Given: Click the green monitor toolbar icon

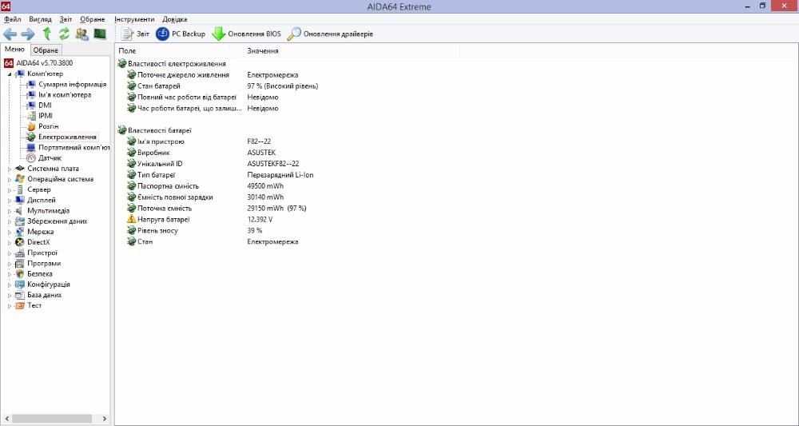Looking at the screenshot, I should coord(100,34).
